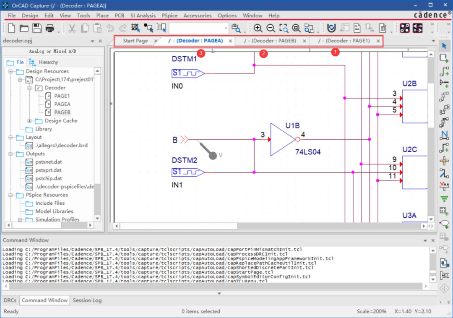Select PAGEA in the project tree
Image resolution: width=453 pixels, height=318 pixels.
pyautogui.click(x=62, y=104)
